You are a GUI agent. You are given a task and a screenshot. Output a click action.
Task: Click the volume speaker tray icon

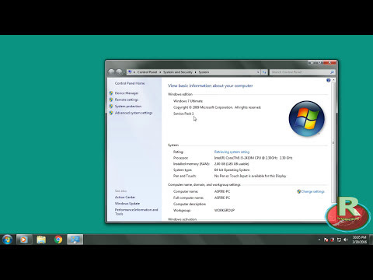[346, 240]
